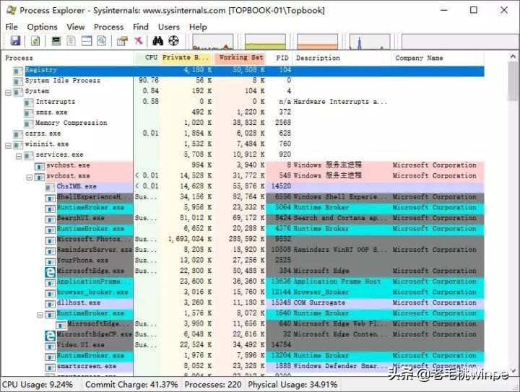Click the CPU usage mini graph
Screen dimensions: 520x392
[212, 42]
